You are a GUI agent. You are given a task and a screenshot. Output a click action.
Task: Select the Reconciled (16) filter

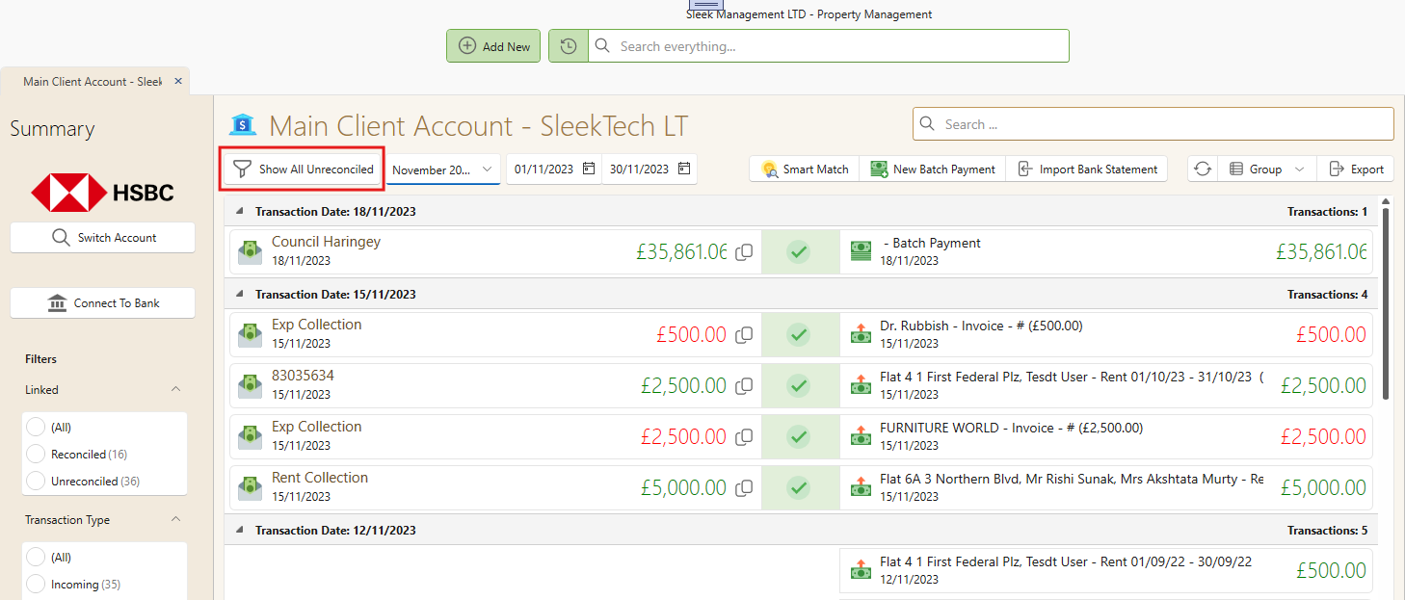(x=36, y=454)
